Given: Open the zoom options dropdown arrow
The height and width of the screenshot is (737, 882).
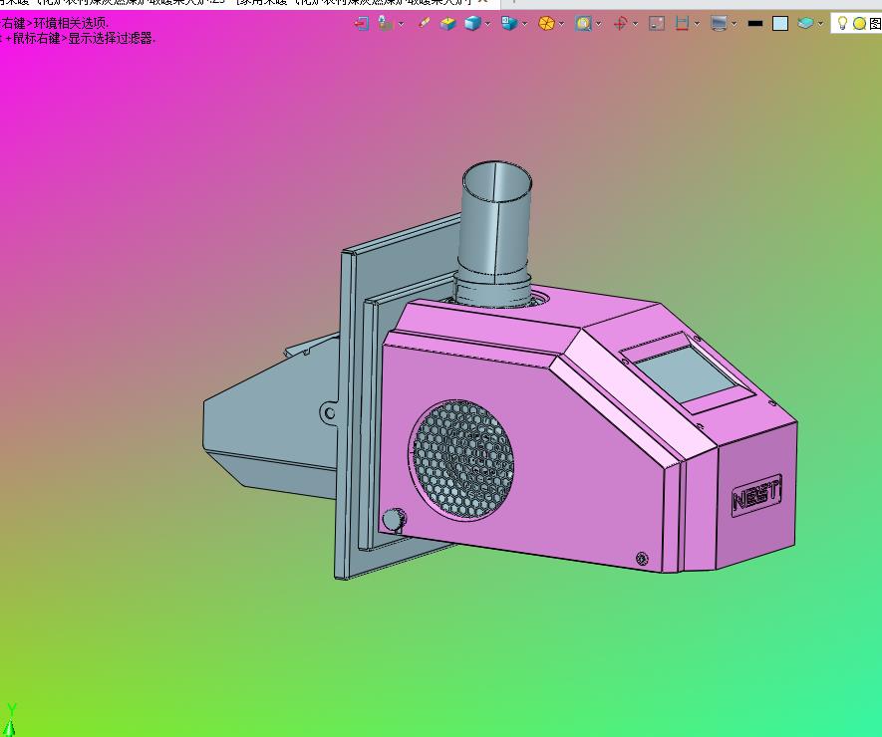Looking at the screenshot, I should pyautogui.click(x=599, y=24).
